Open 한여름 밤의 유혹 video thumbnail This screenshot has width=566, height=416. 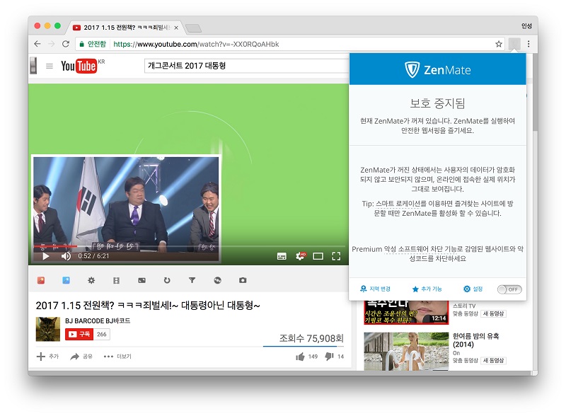pyautogui.click(x=406, y=351)
